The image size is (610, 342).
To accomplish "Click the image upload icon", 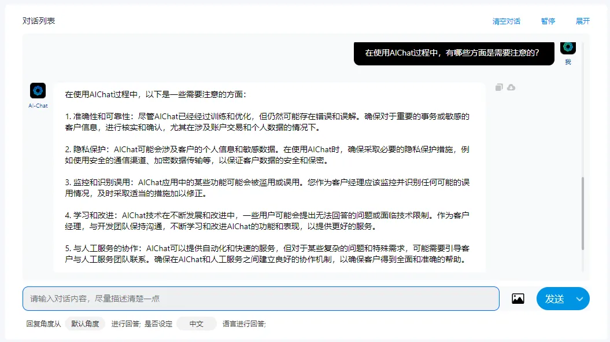I will point(517,299).
